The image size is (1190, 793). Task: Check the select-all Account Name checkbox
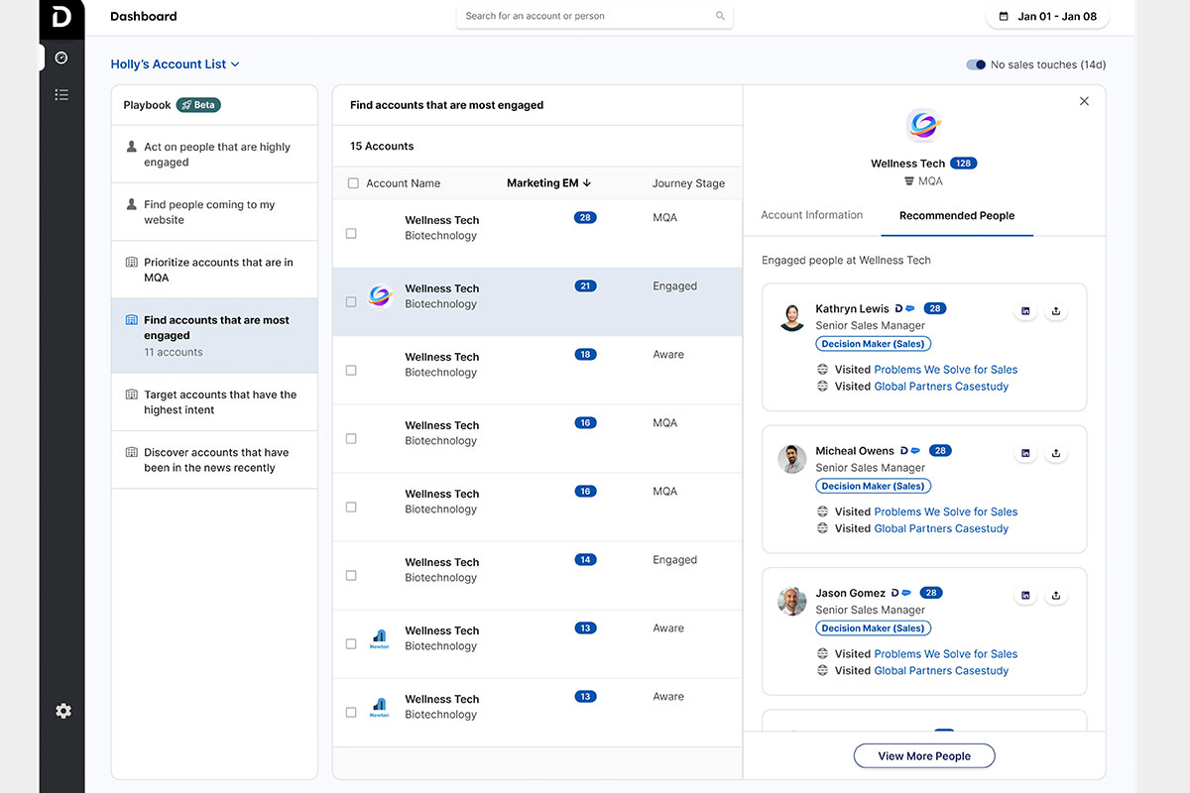coord(353,183)
